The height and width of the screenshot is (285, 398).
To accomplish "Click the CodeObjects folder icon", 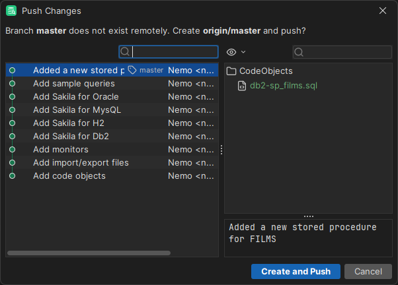I will (231, 71).
